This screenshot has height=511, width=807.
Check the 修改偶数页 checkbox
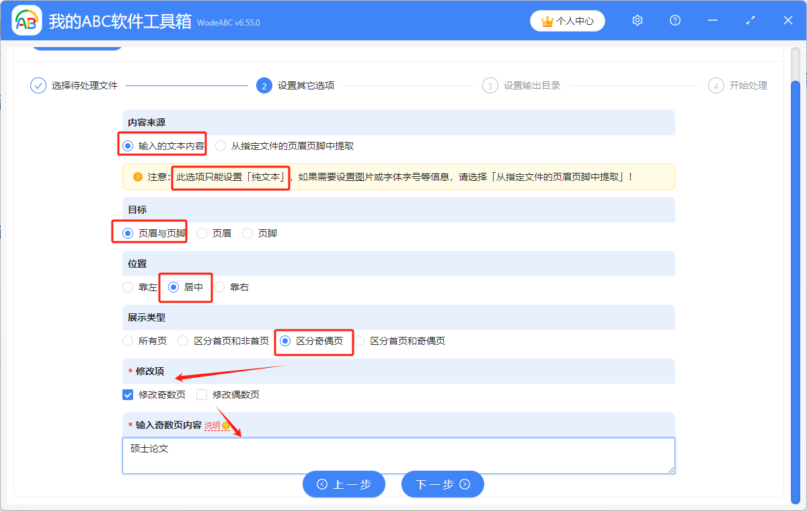tap(202, 395)
